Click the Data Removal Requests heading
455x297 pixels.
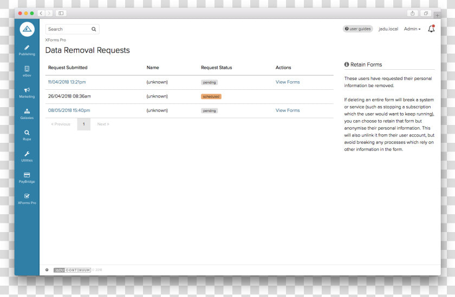click(x=87, y=50)
